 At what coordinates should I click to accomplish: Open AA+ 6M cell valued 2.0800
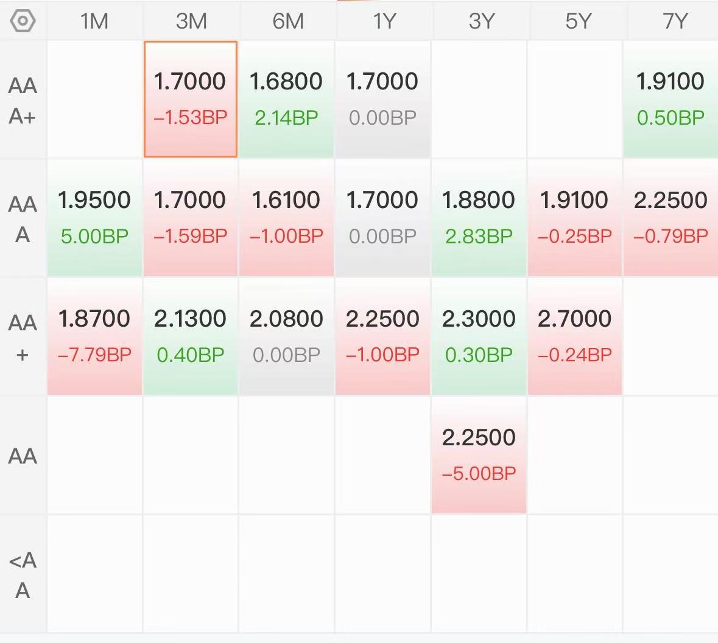[286, 336]
